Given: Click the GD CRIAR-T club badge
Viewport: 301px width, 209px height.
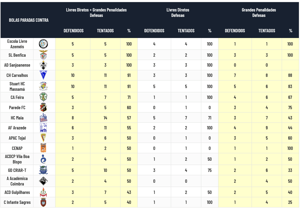Looking at the screenshot, I should click(x=43, y=170).
